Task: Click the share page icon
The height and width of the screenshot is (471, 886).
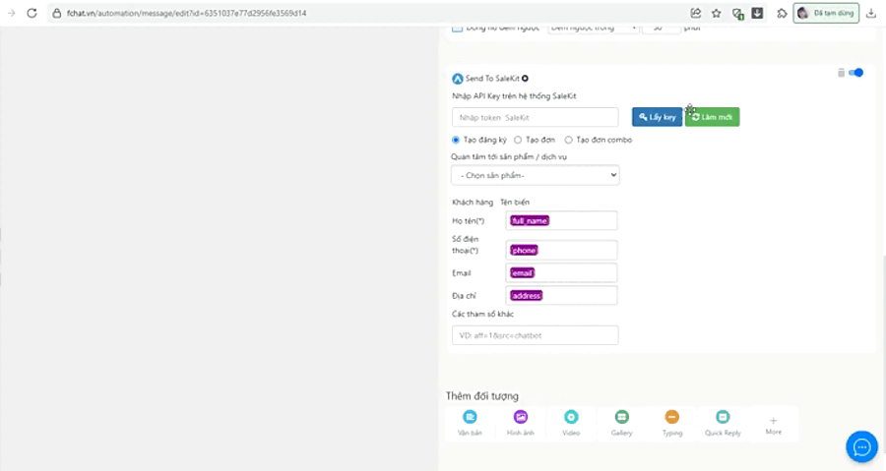Action: tap(696, 13)
